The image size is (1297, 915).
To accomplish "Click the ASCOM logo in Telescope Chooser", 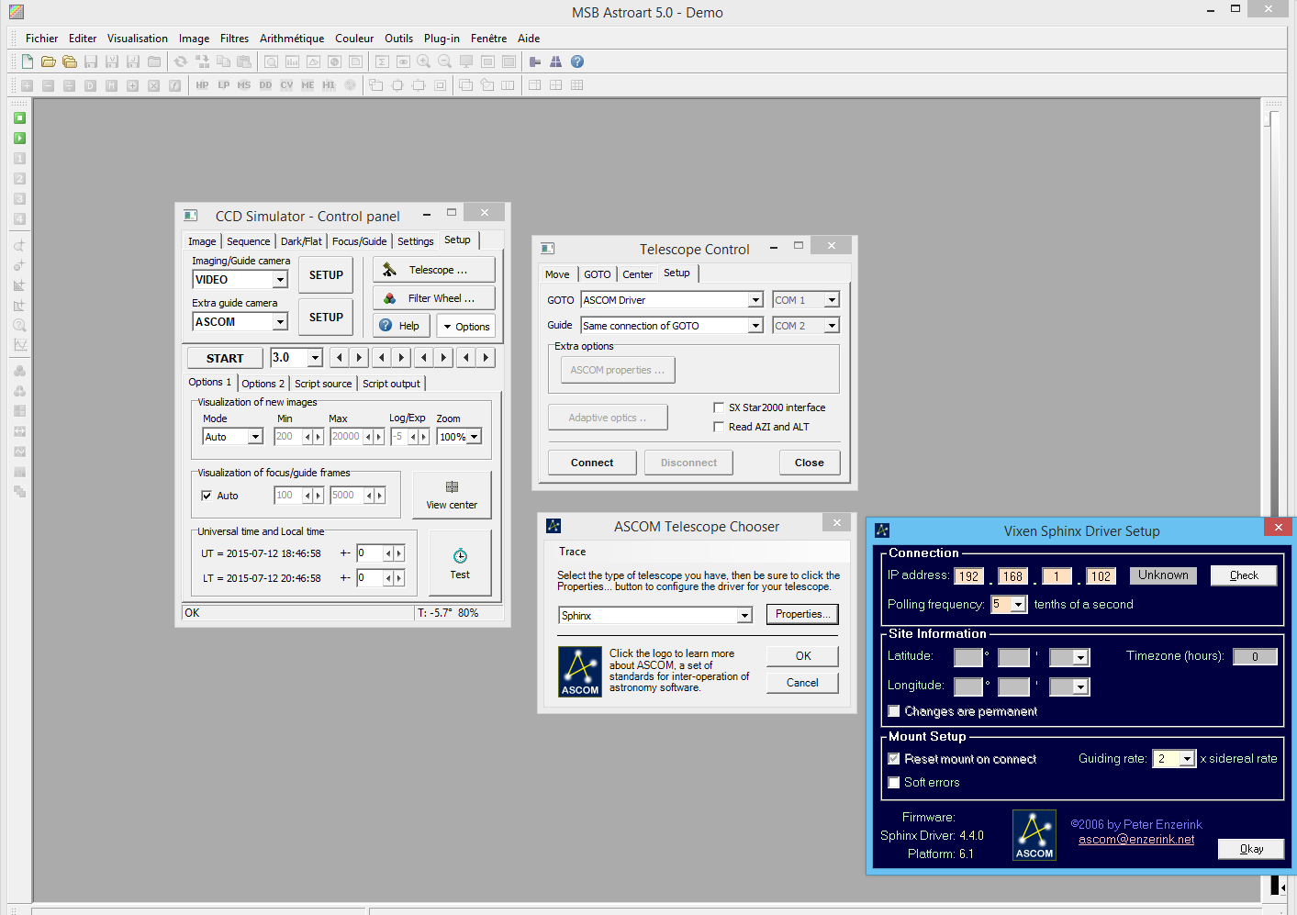I will [x=580, y=672].
